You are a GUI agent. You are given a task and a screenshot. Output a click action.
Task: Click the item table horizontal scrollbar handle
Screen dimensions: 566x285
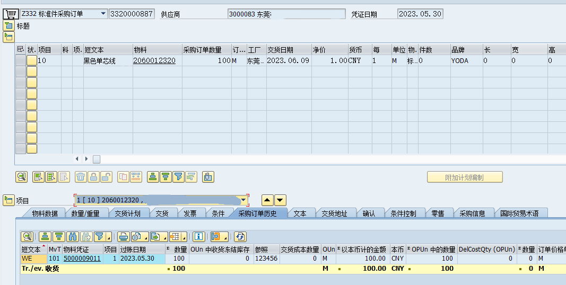(97, 159)
